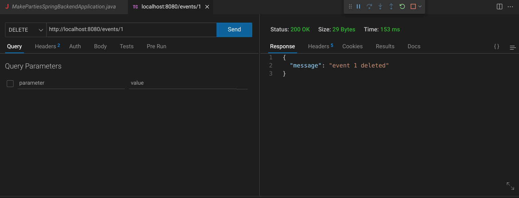Click the Step Into debug icon
519x198 pixels.
tap(380, 6)
